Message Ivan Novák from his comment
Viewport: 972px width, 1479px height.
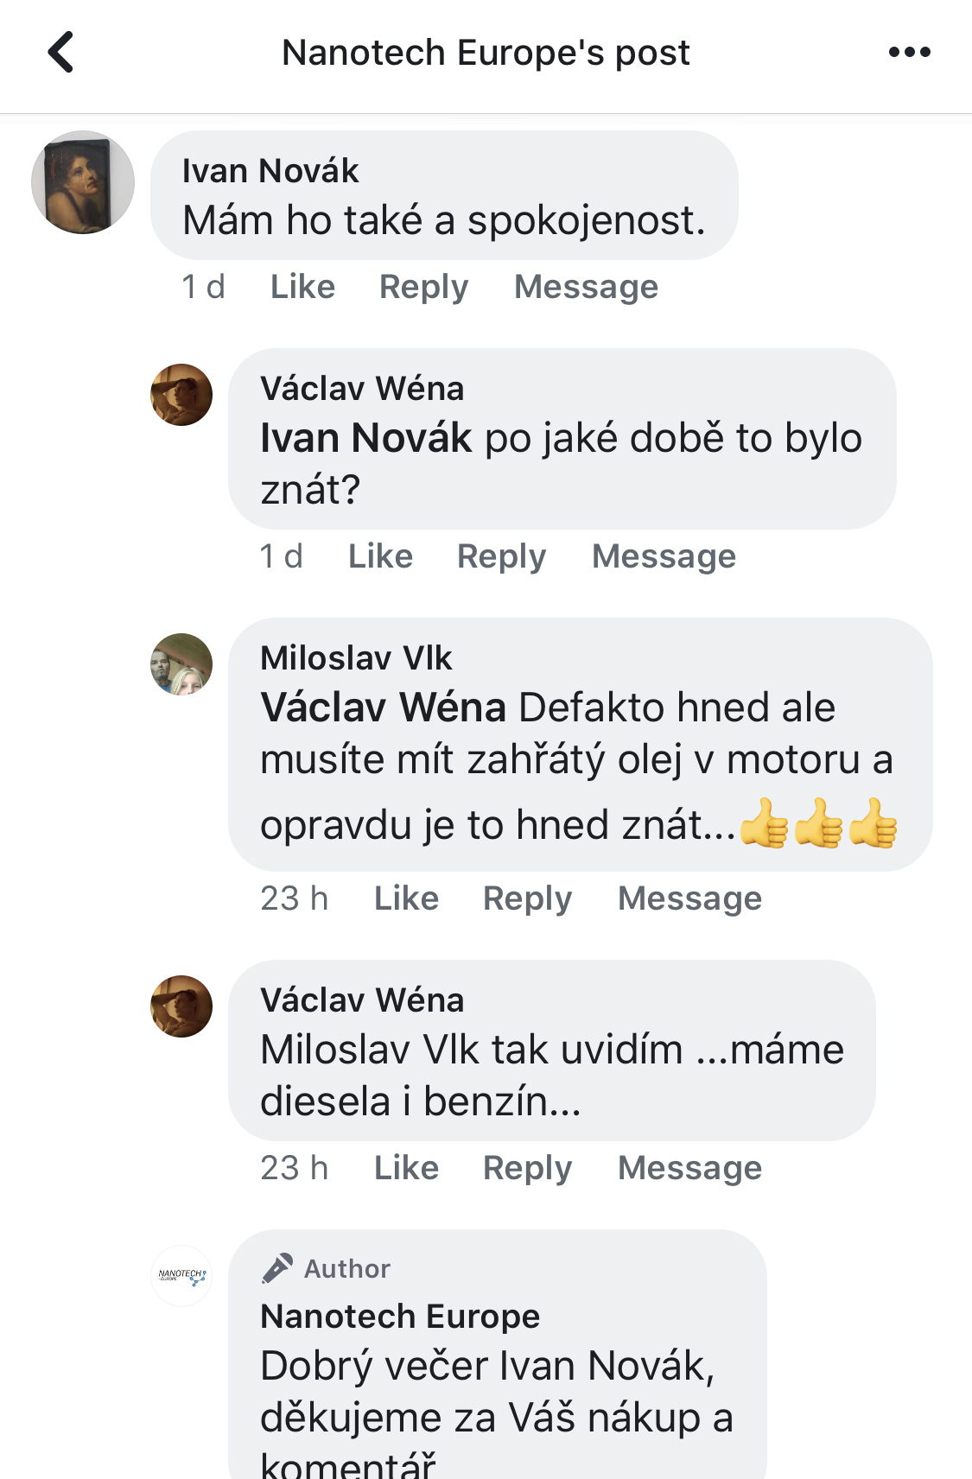(x=586, y=287)
